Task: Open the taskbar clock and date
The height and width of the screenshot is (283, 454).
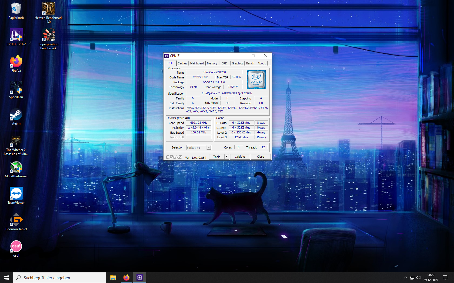Action: point(431,278)
